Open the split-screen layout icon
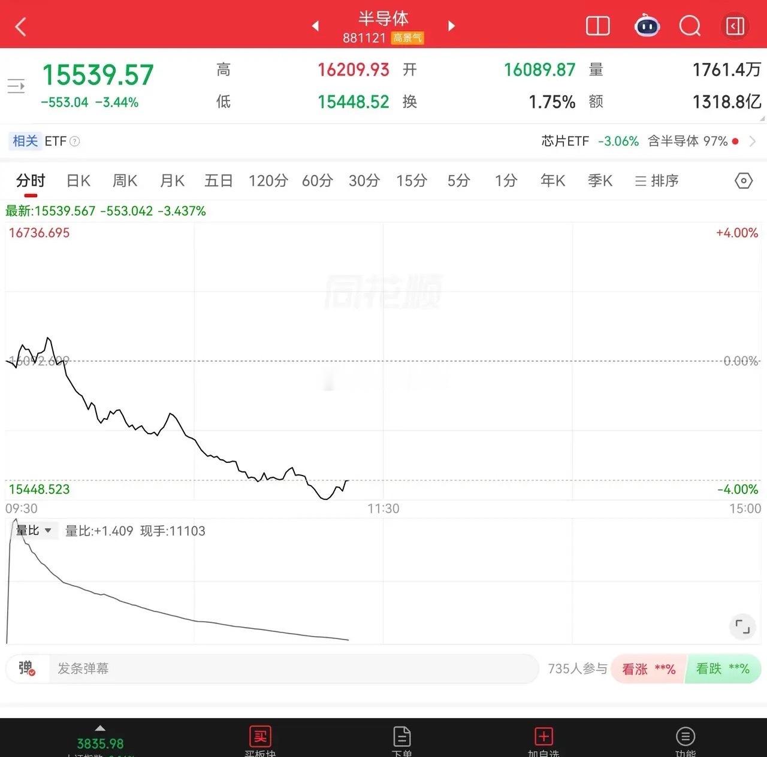 click(x=597, y=26)
